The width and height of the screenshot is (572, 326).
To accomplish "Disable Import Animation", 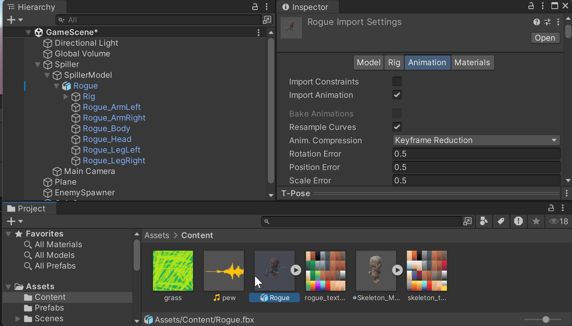I will point(397,95).
